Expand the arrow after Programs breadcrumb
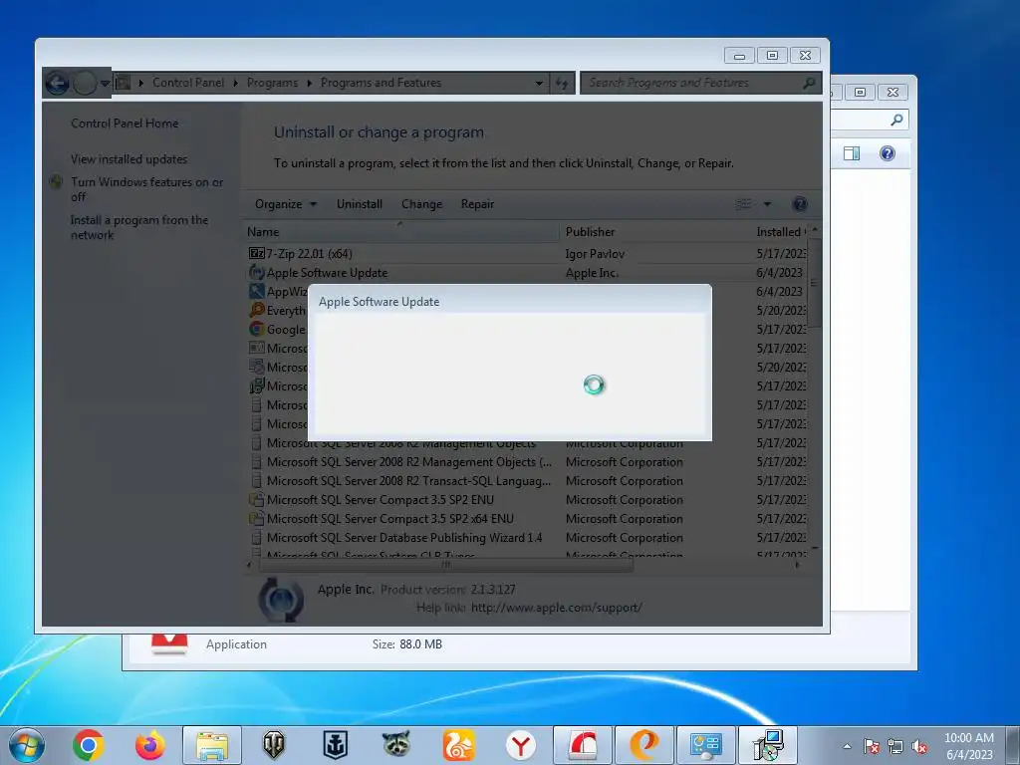1020x765 pixels. (309, 83)
